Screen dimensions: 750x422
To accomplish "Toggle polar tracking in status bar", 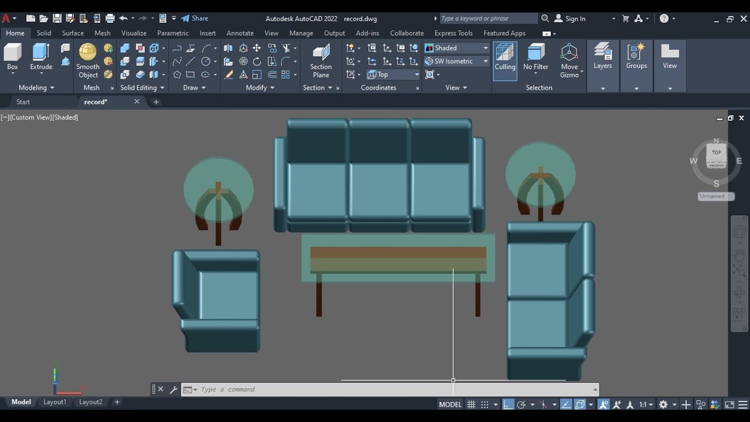I will (x=521, y=404).
